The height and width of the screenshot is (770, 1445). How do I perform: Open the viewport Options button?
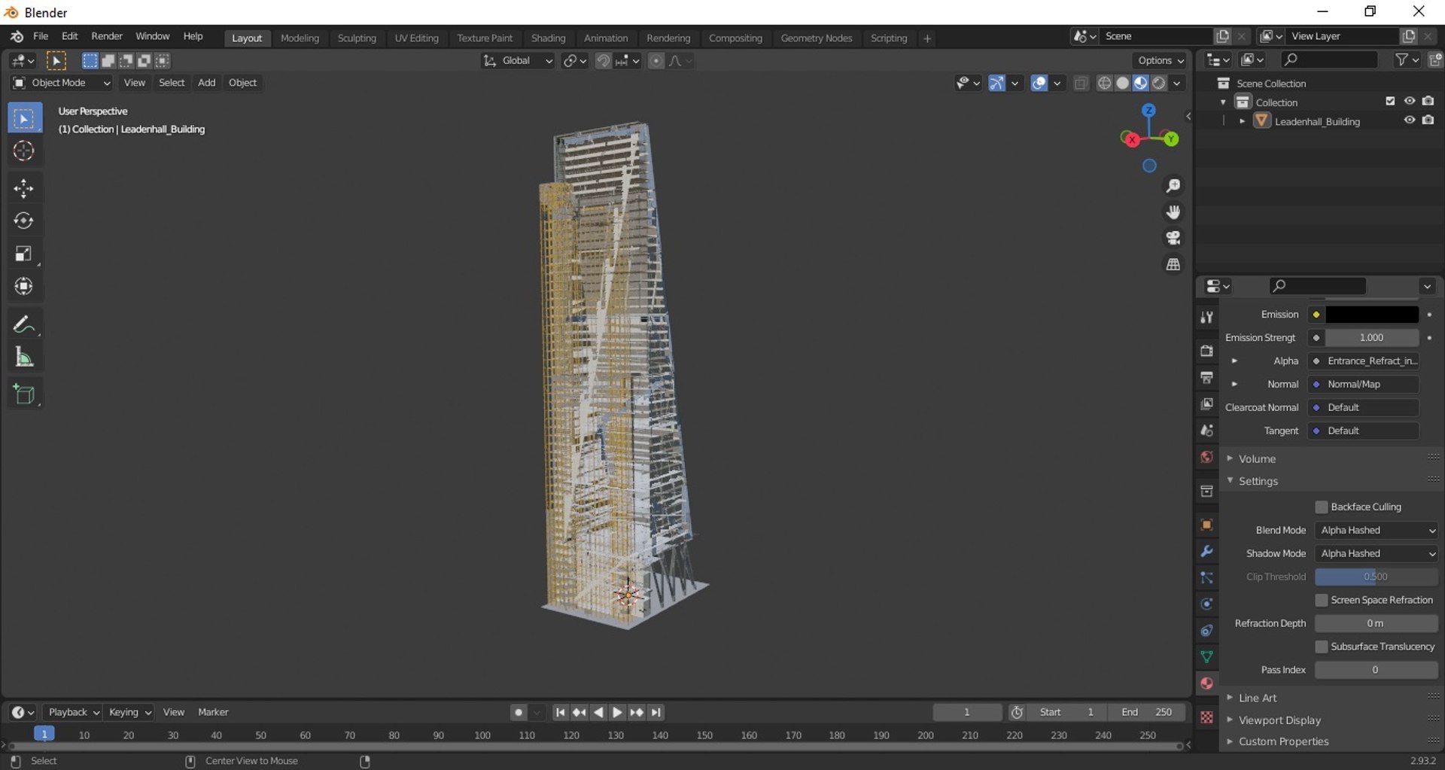(1161, 61)
